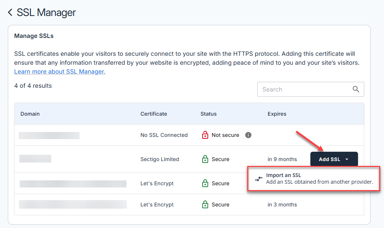Click the green padlock in the bottom row
This screenshot has width=384, height=228.
coord(205,205)
